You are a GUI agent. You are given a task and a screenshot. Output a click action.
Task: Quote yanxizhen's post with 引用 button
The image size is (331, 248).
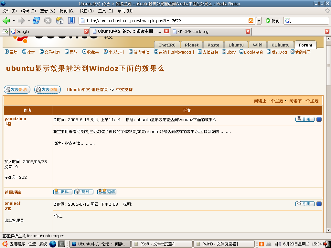305,119
